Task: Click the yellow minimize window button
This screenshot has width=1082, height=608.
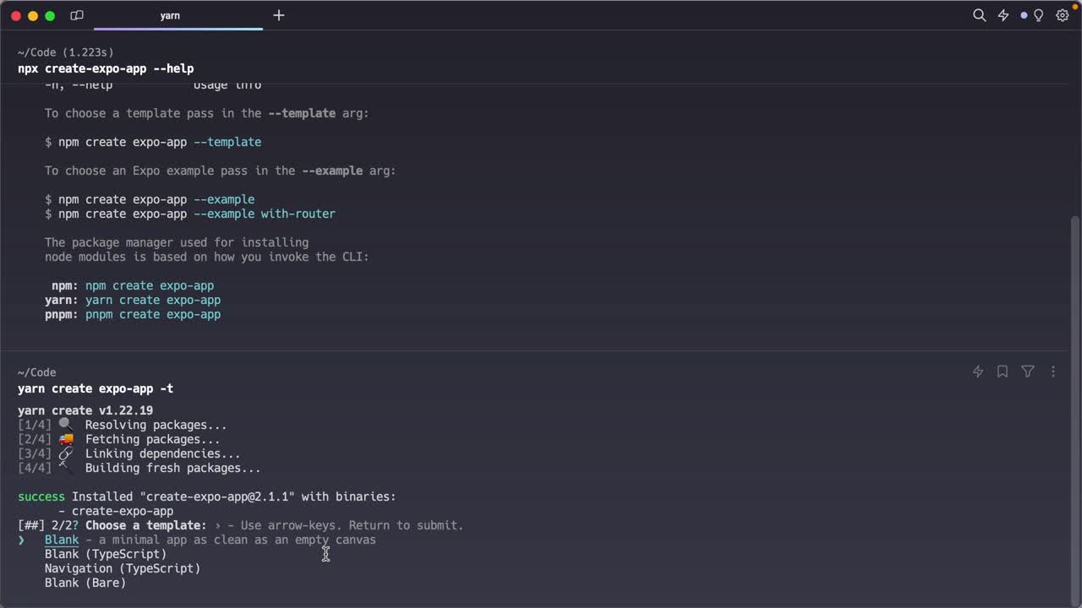Action: pos(33,15)
